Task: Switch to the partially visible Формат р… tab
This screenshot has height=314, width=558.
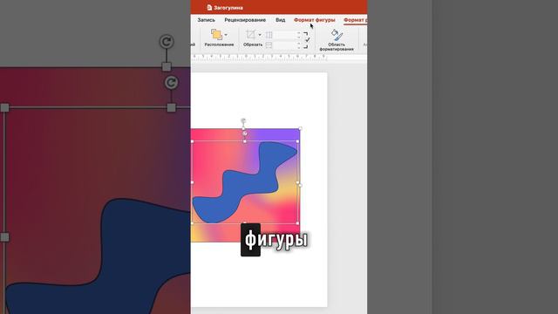Action: (355, 20)
